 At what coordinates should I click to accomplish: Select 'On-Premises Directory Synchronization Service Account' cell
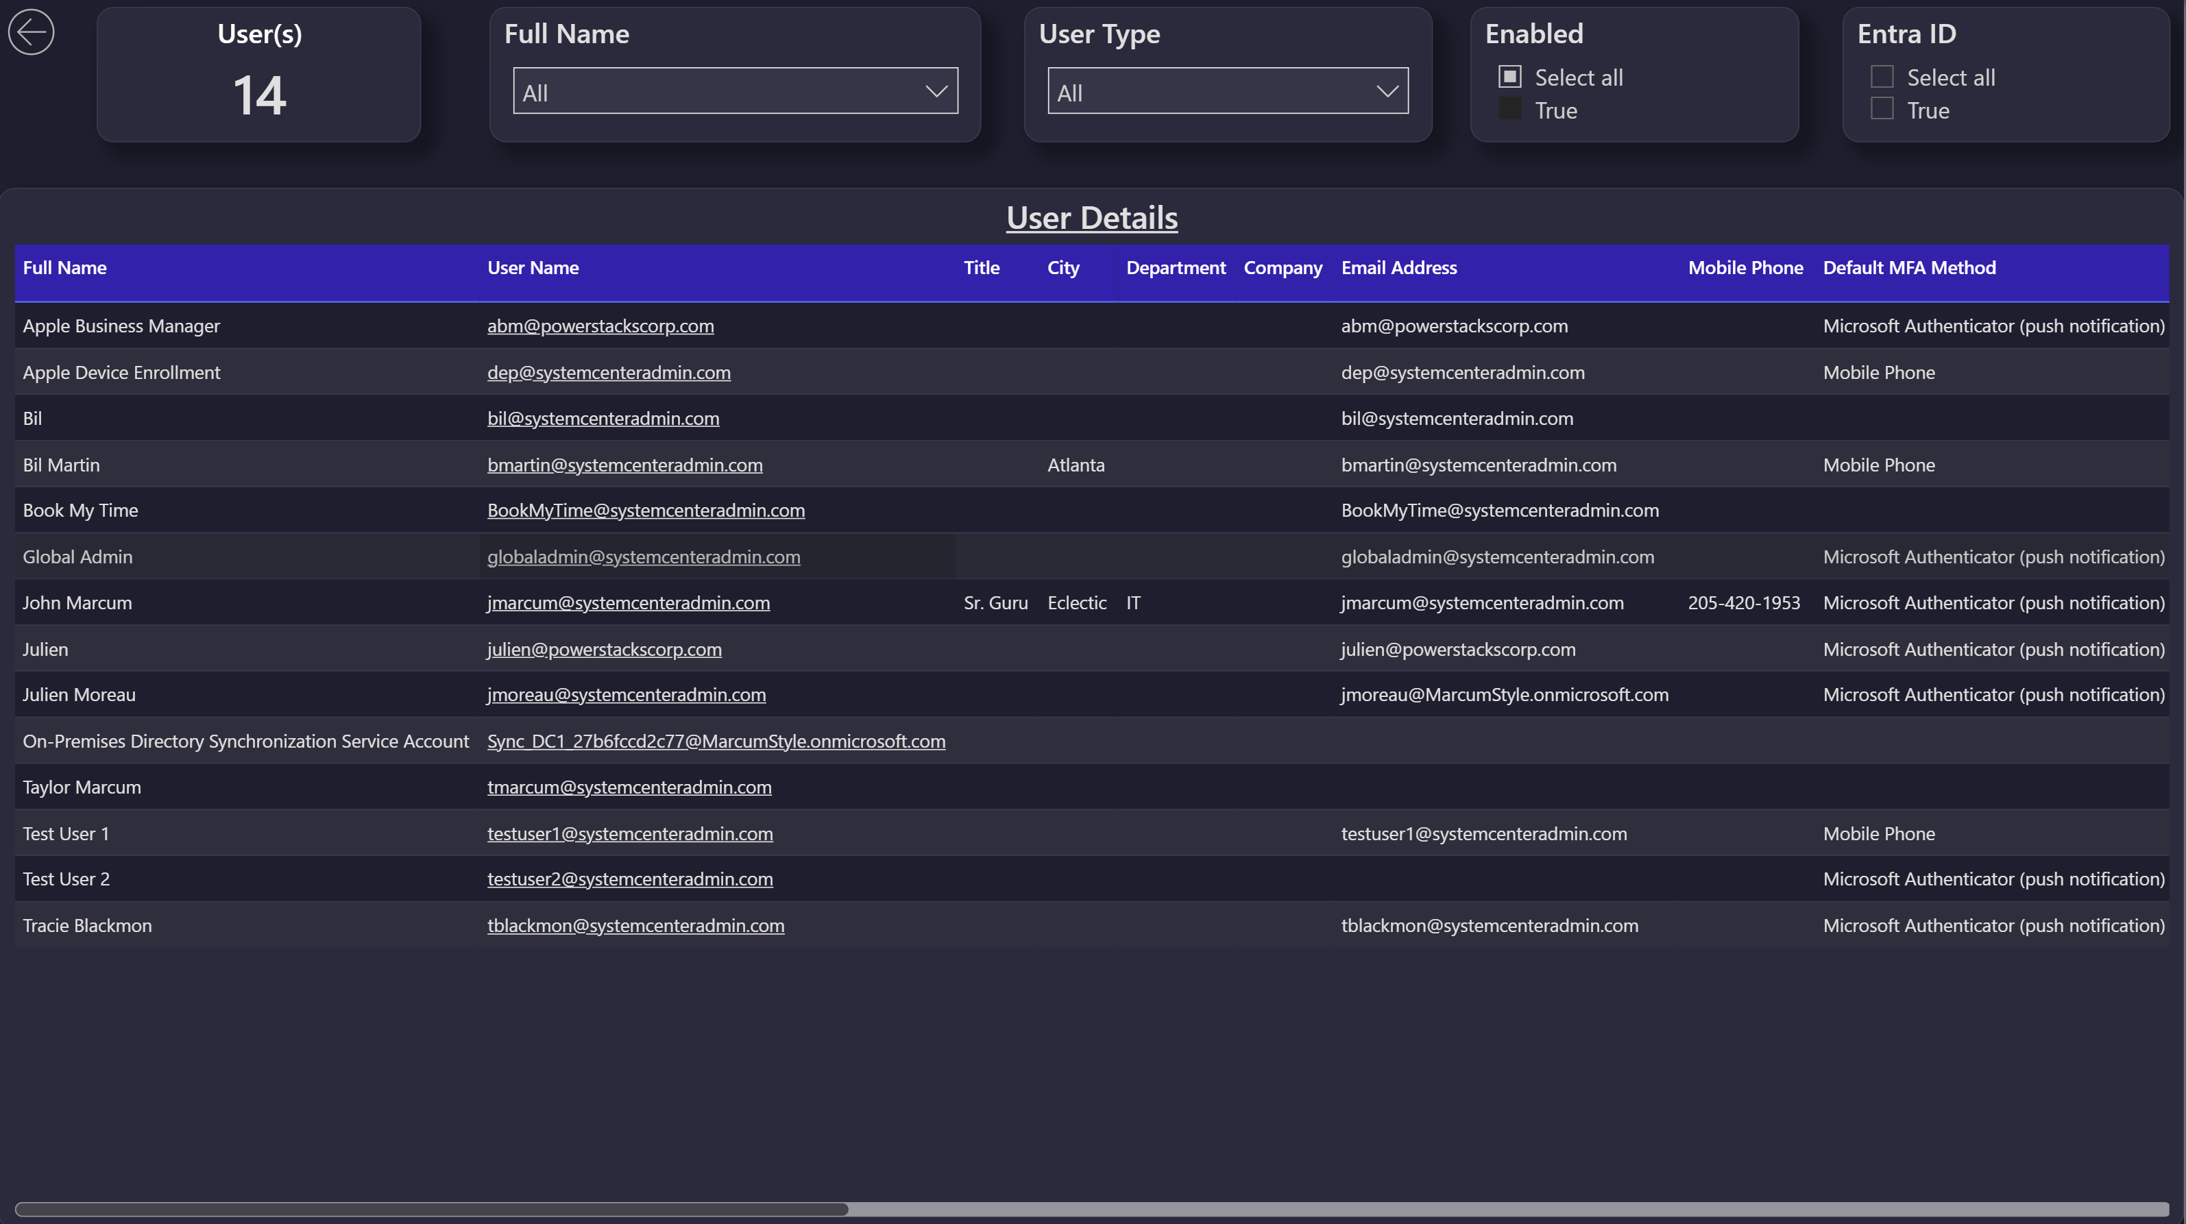coord(246,741)
